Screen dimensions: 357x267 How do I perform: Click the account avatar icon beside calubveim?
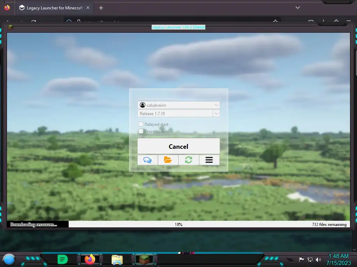coord(143,105)
